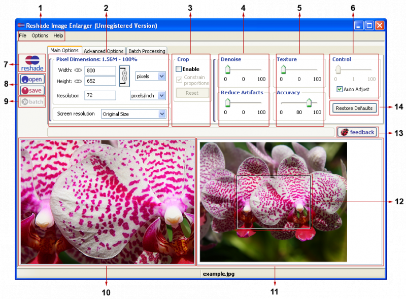Click the Texture slider handle
The image size is (406, 299).
pyautogui.click(x=284, y=69)
